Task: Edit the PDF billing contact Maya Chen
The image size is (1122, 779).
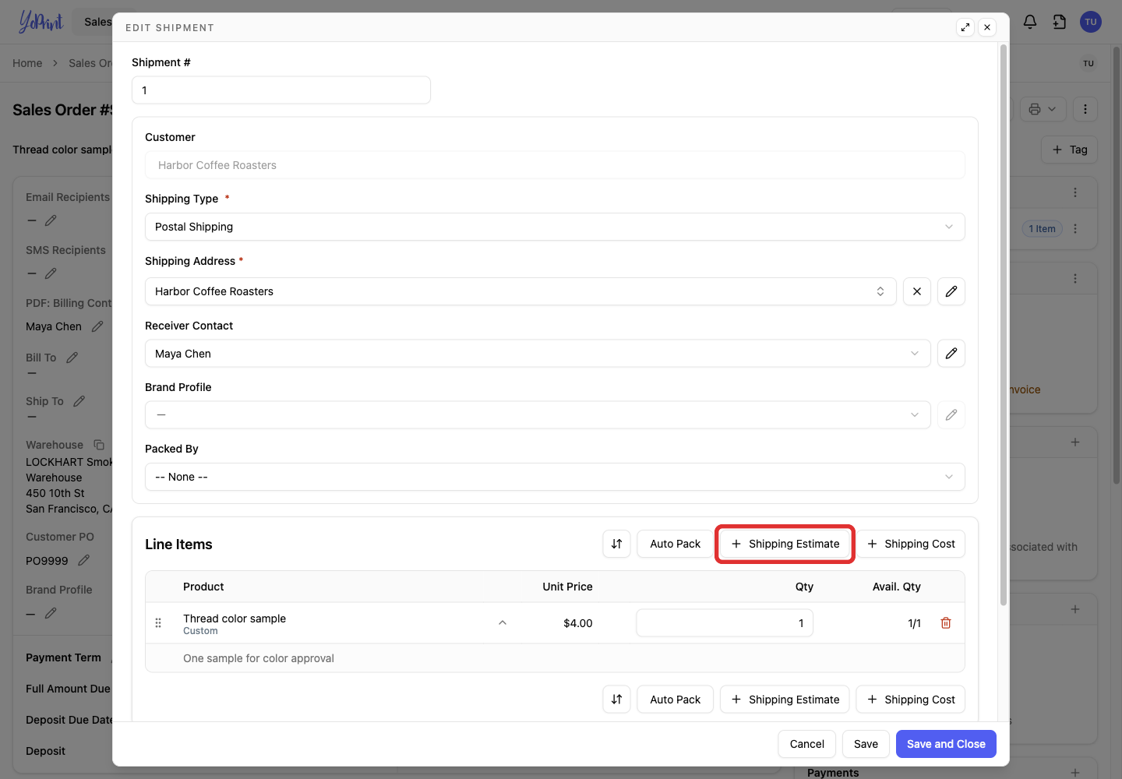Action: (x=97, y=326)
